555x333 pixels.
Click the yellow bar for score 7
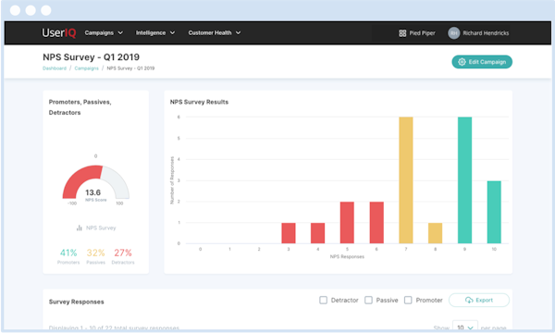point(406,180)
